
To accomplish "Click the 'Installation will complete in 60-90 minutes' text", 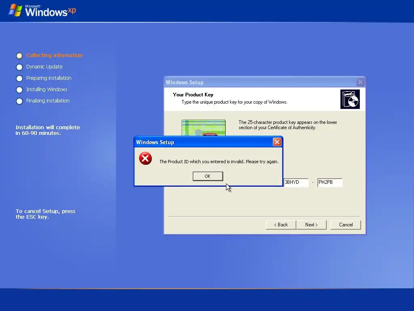I will point(48,130).
